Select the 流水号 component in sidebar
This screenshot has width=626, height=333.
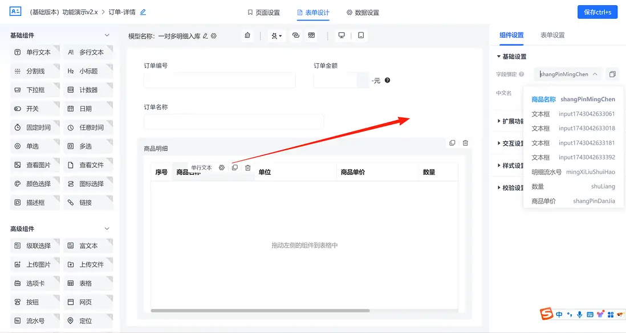point(34,320)
